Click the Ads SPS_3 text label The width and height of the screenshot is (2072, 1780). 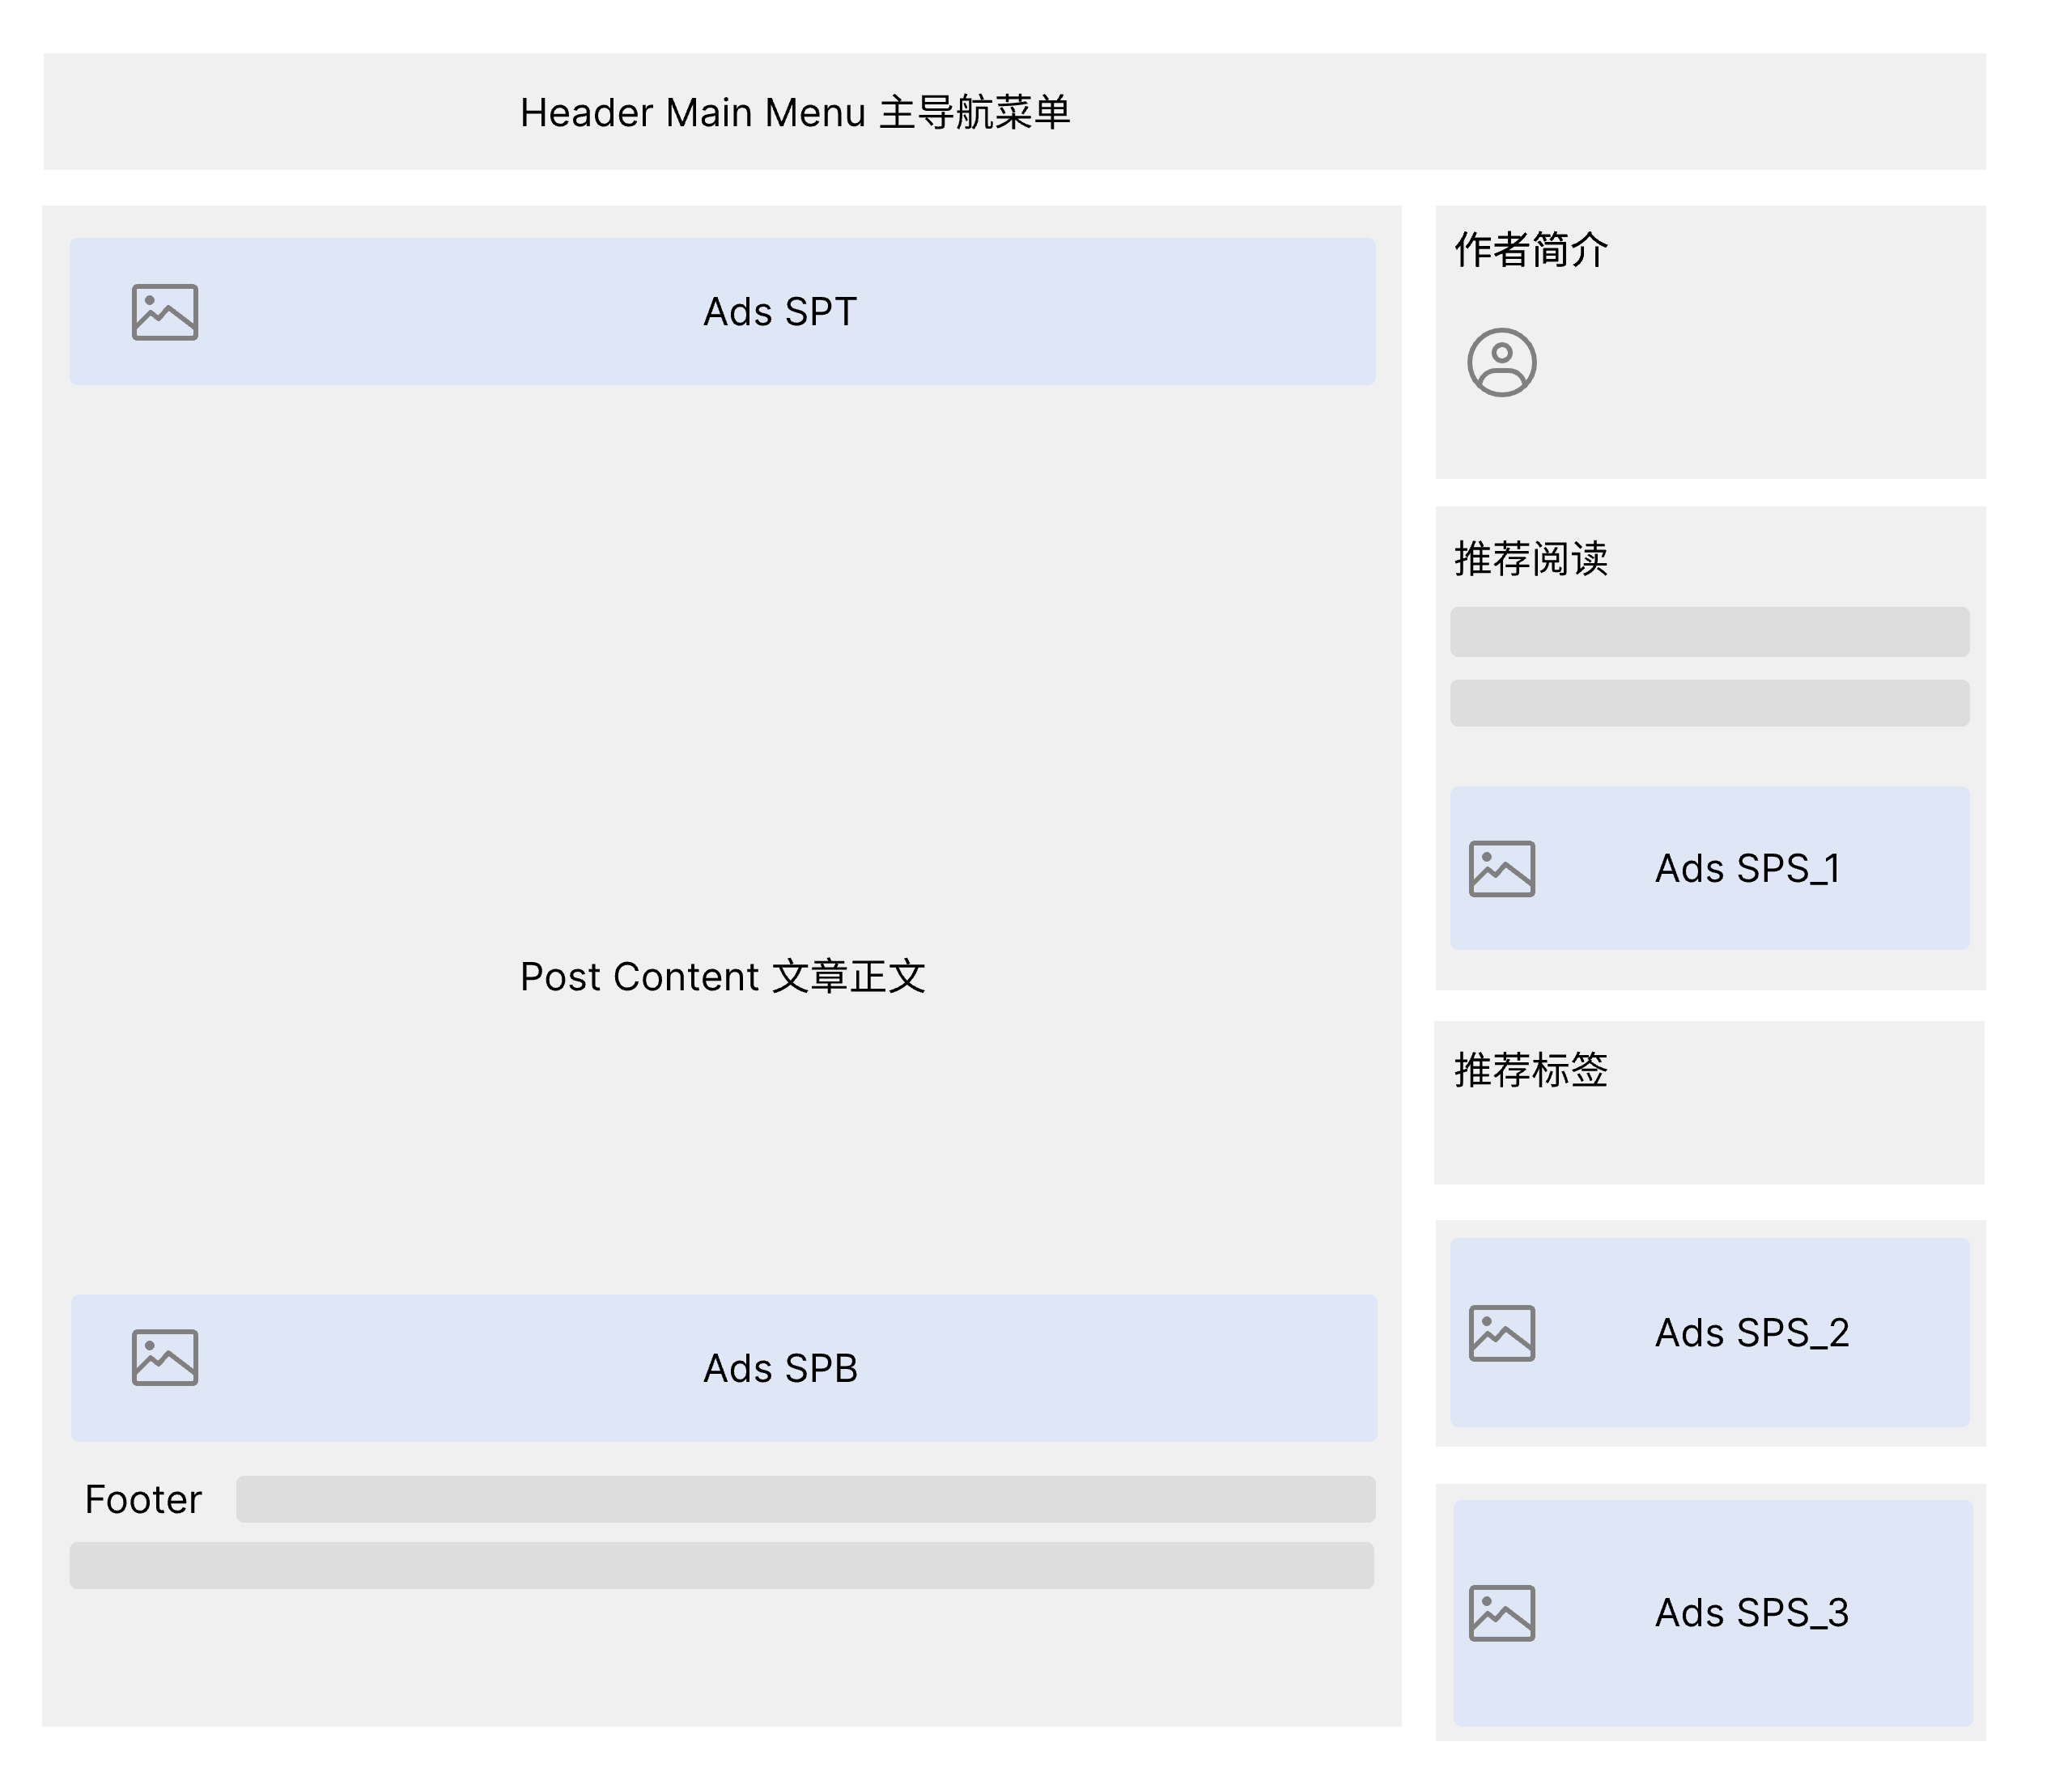(1752, 1613)
